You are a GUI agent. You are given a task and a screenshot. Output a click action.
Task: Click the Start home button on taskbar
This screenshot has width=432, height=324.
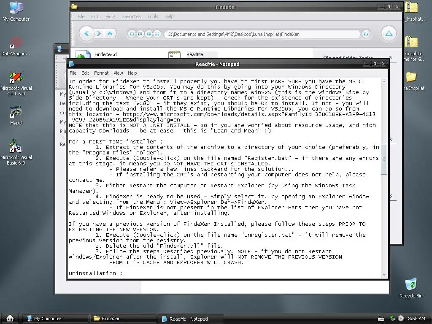(10, 318)
